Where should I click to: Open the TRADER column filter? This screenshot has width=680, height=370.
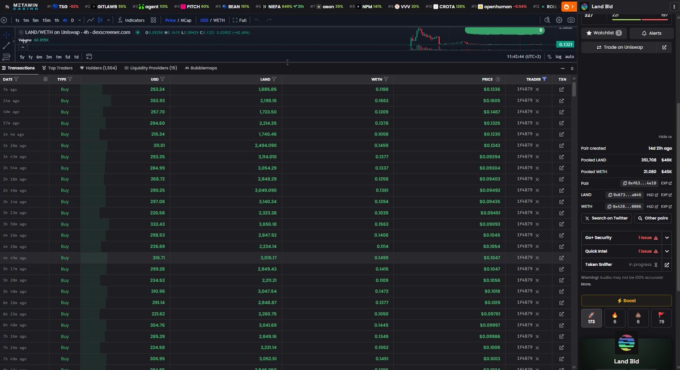click(545, 79)
